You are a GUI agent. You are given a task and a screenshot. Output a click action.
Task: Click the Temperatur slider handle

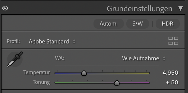[84, 73]
